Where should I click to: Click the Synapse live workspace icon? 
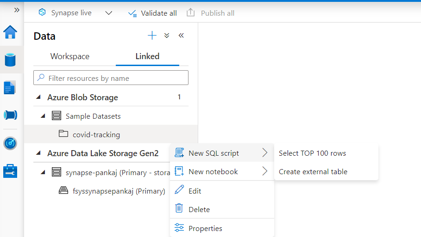tap(42, 12)
